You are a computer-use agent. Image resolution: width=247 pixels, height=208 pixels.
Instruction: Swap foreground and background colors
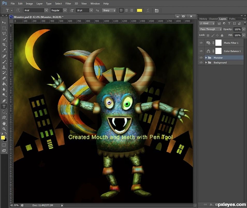pos(6,133)
